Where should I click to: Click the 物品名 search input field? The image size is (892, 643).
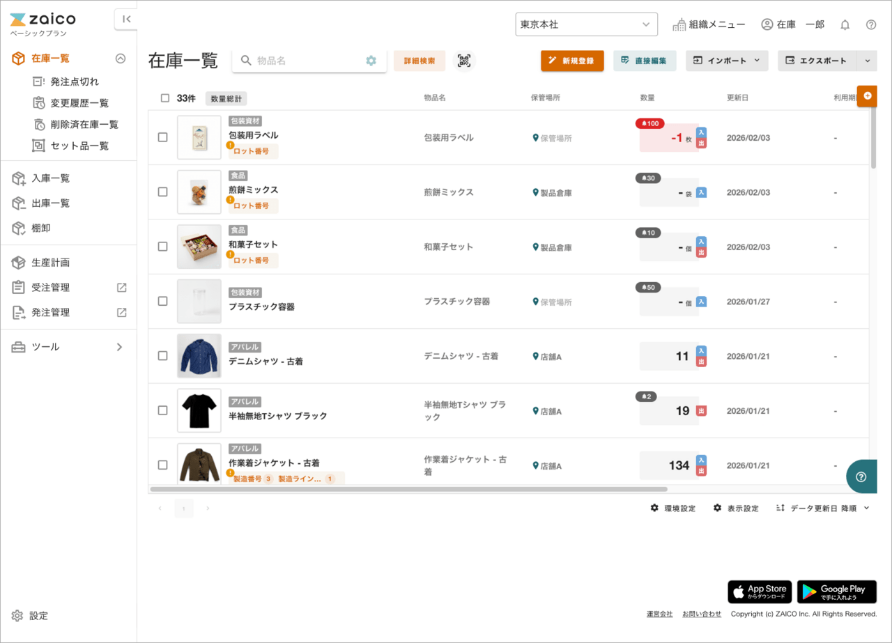307,61
